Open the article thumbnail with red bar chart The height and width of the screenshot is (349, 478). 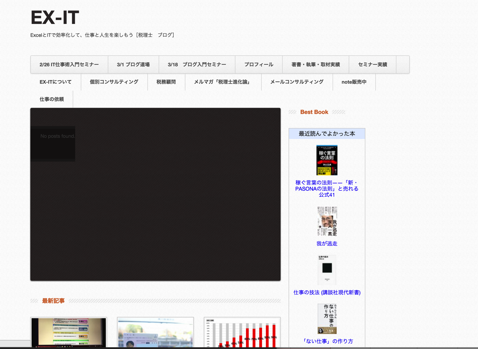(x=242, y=332)
